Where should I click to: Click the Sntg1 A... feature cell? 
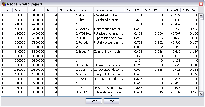click(x=86, y=52)
